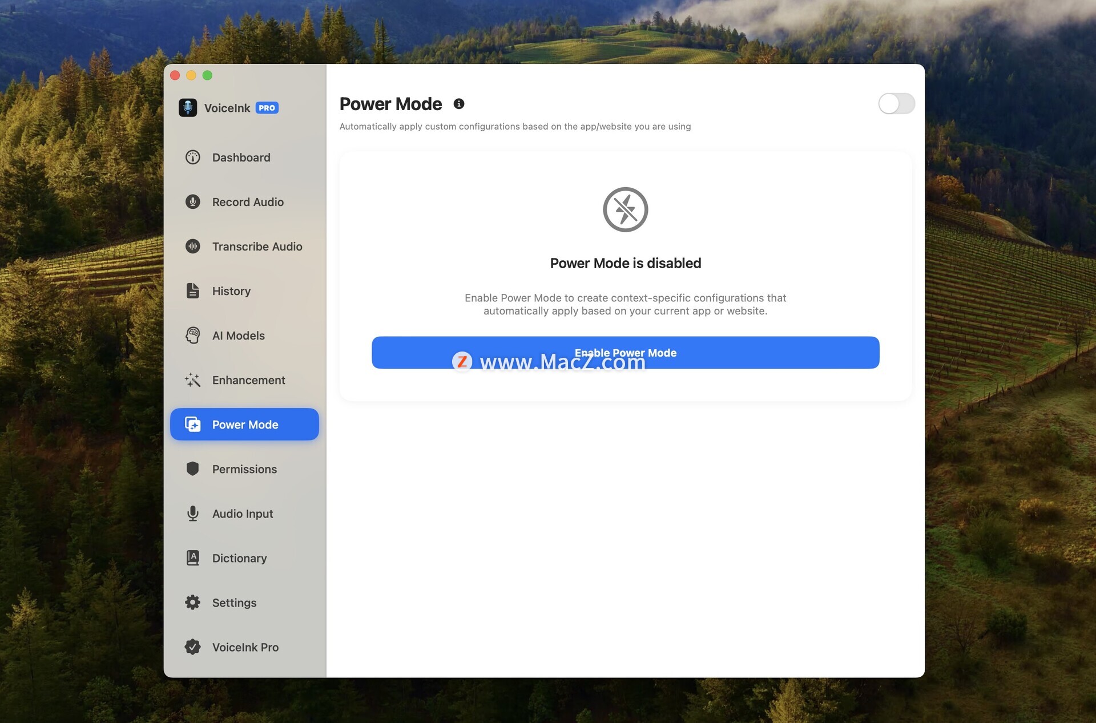This screenshot has height=723, width=1096.
Task: Open the Dashboard section
Action: point(244,157)
